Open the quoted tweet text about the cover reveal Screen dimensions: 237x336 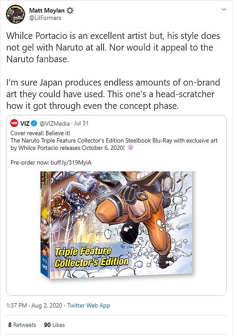(114, 140)
